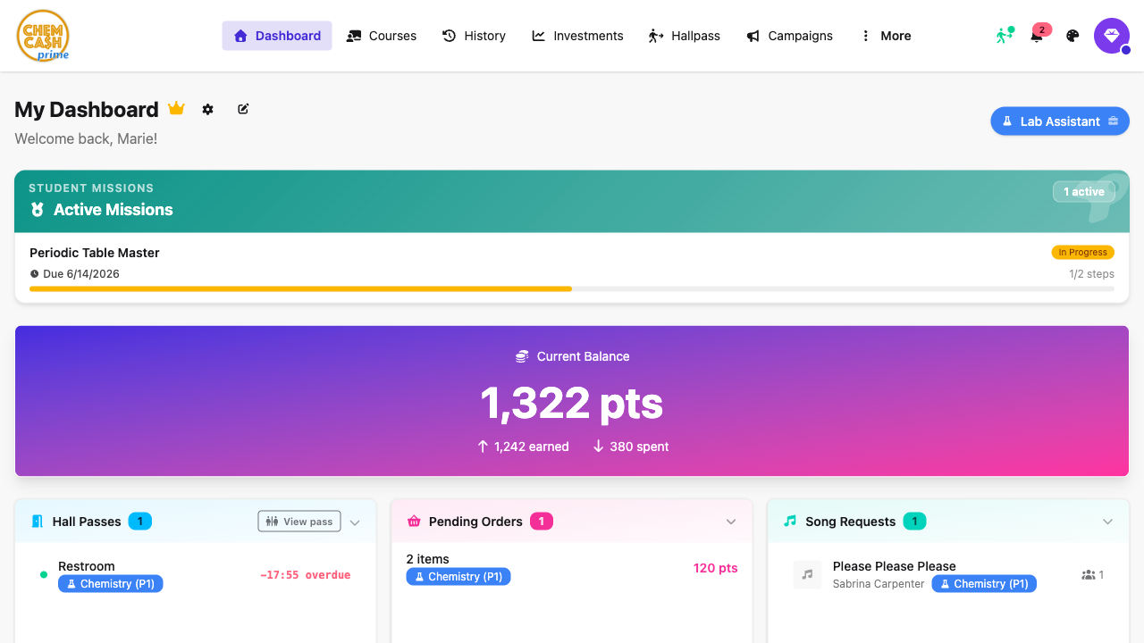Click the Chemistry (P1) tag under 2 items
The image size is (1144, 643).
click(458, 577)
